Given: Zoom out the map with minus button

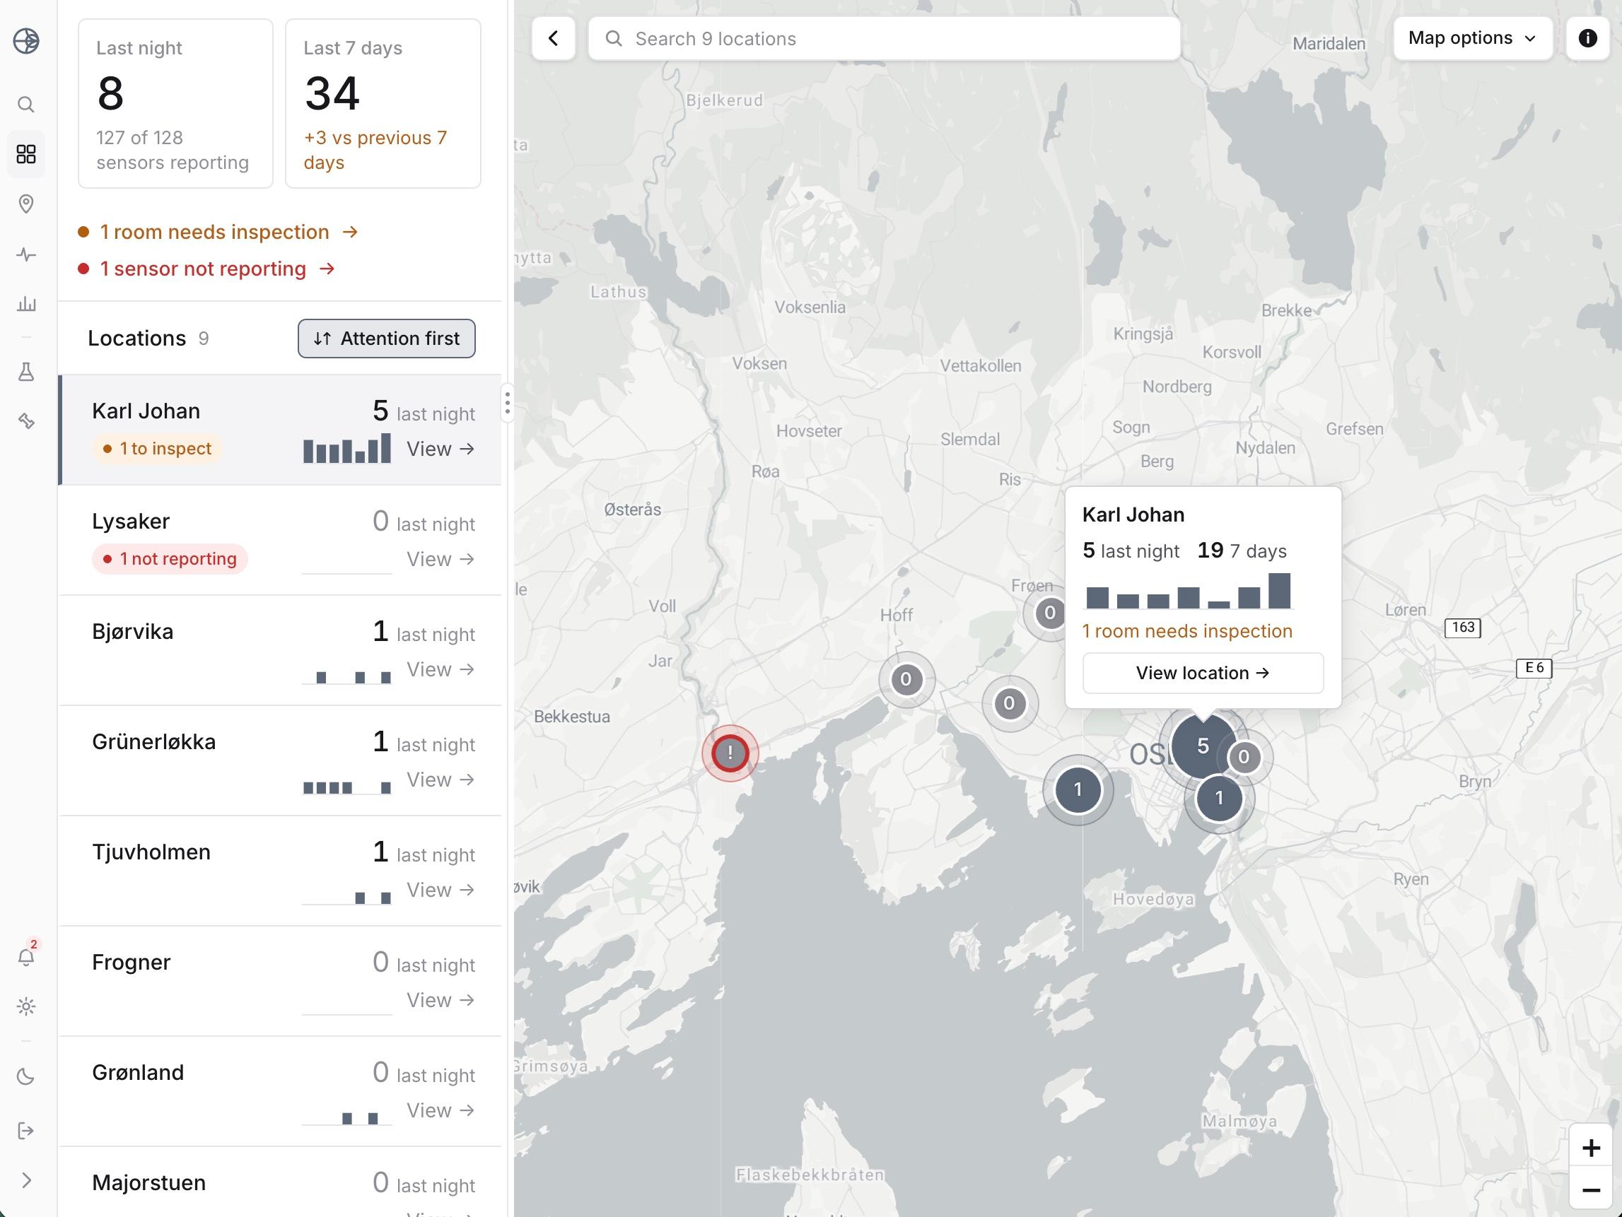Looking at the screenshot, I should coord(1590,1191).
